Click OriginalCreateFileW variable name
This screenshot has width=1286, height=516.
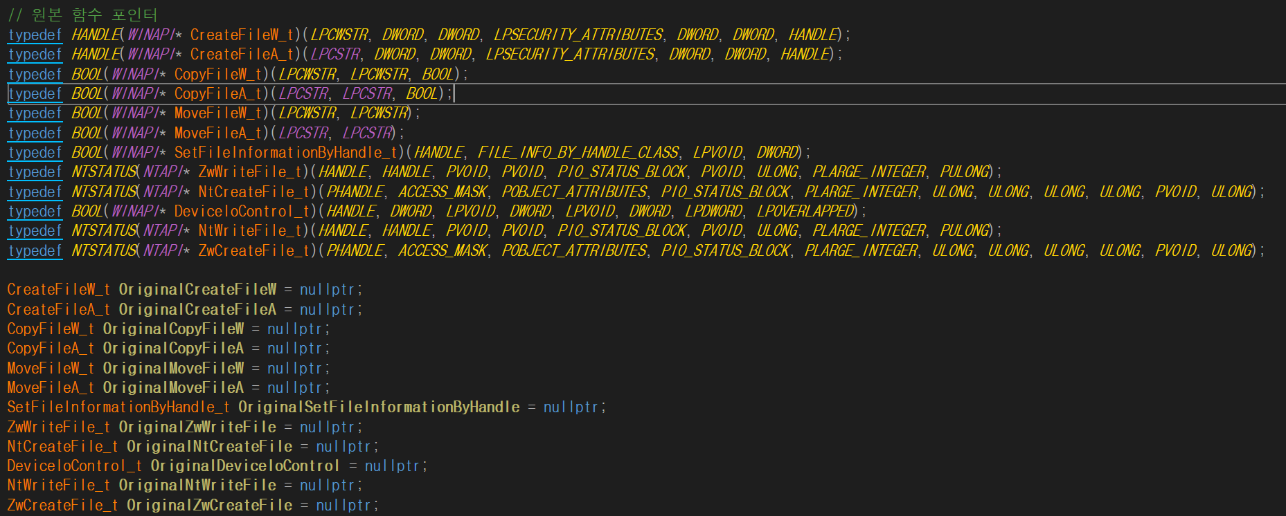[197, 289]
